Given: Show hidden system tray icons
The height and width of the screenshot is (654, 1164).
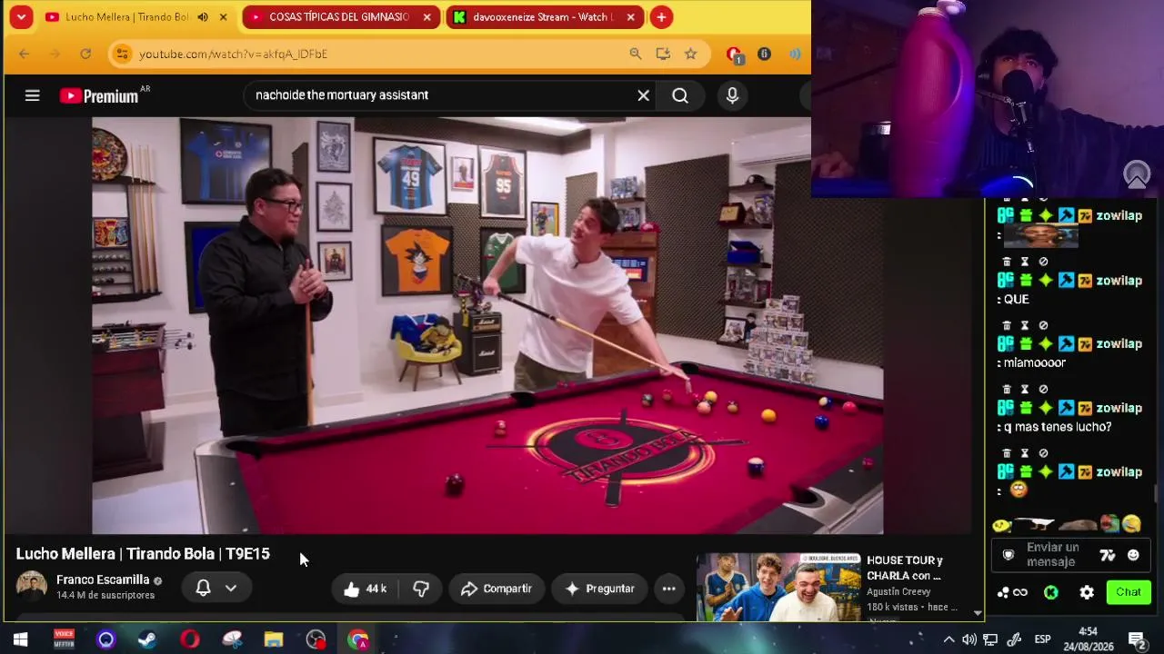Looking at the screenshot, I should [948, 639].
